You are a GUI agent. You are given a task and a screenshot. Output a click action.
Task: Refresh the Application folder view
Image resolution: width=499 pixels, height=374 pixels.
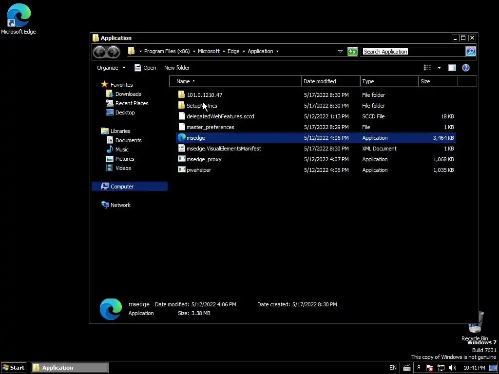352,51
